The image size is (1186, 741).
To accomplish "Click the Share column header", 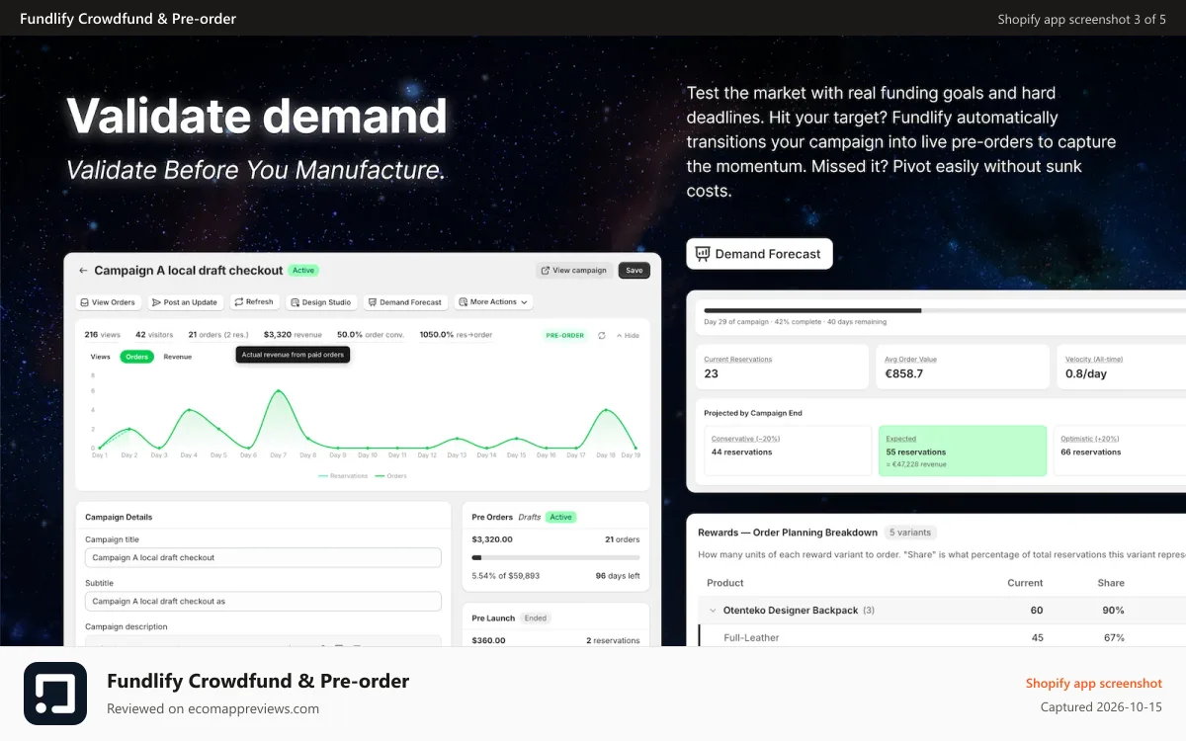I will click(1111, 583).
